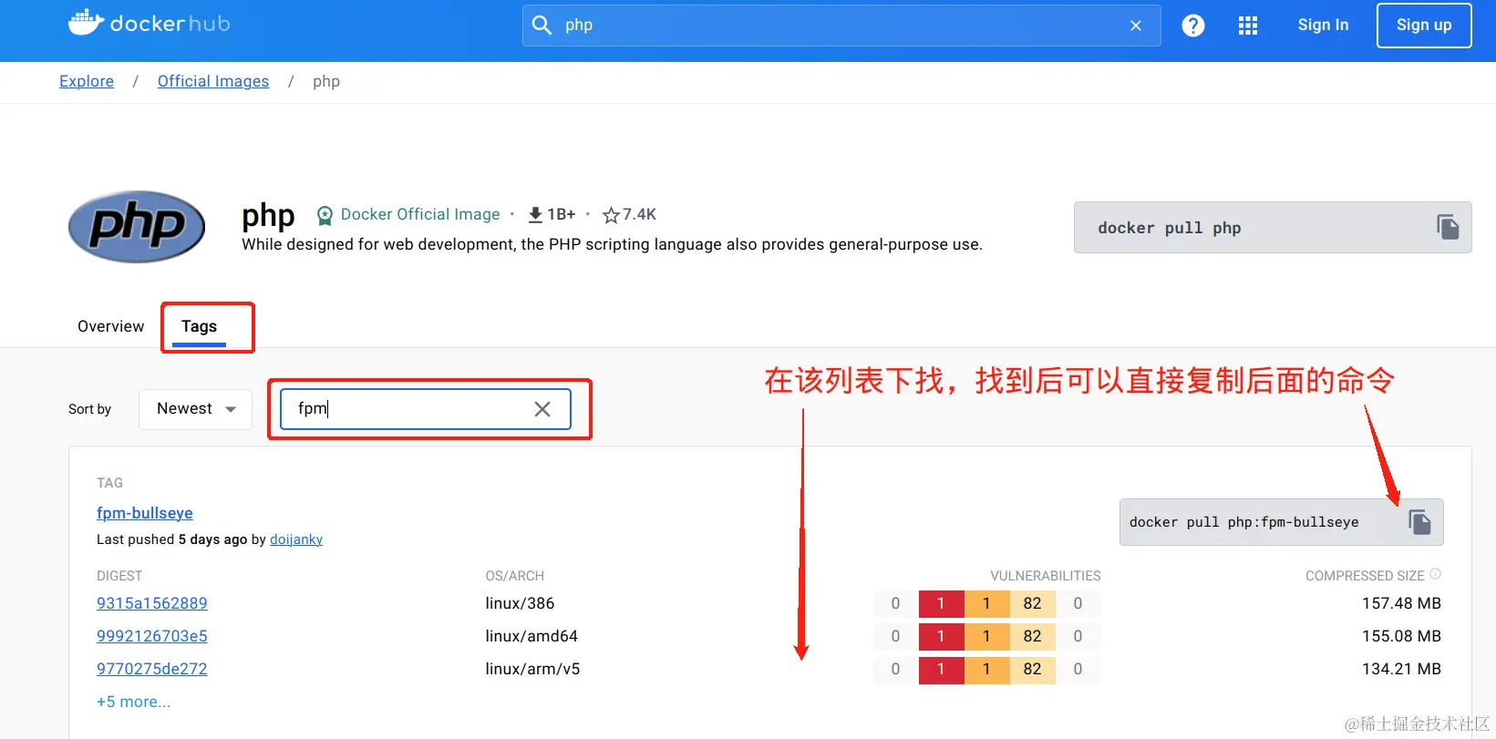The image size is (1496, 739).
Task: Click the downloads 1B+ icon
Action: click(535, 214)
